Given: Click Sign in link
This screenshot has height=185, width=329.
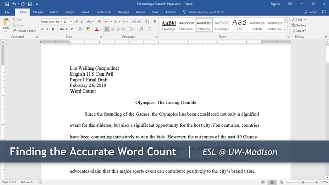Looking at the screenshot, I should 276,4.
